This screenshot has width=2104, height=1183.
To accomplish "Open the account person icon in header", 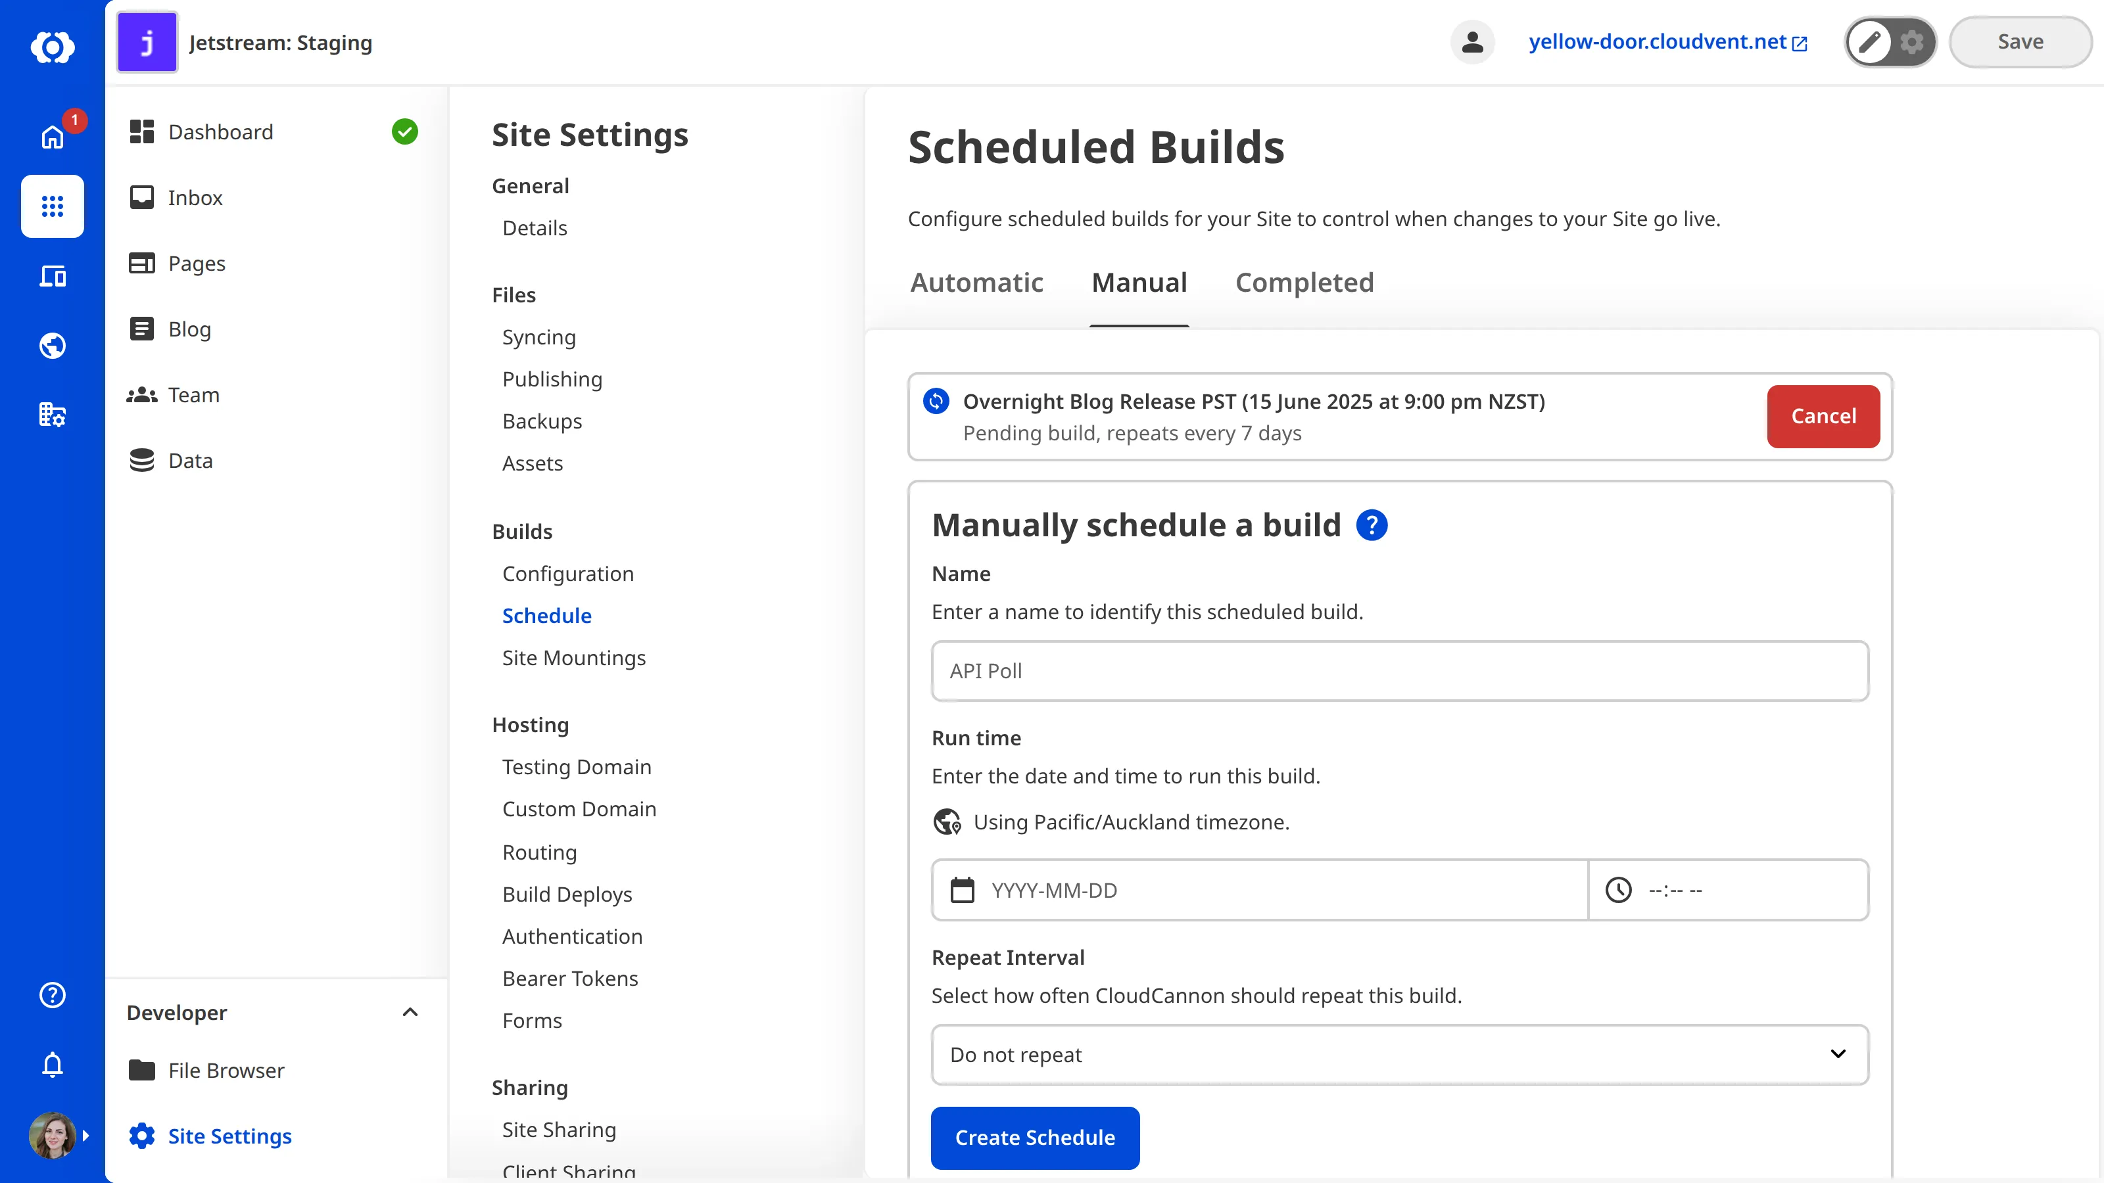I will click(1472, 41).
